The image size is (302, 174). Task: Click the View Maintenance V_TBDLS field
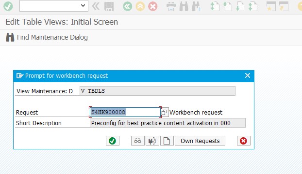click(157, 91)
